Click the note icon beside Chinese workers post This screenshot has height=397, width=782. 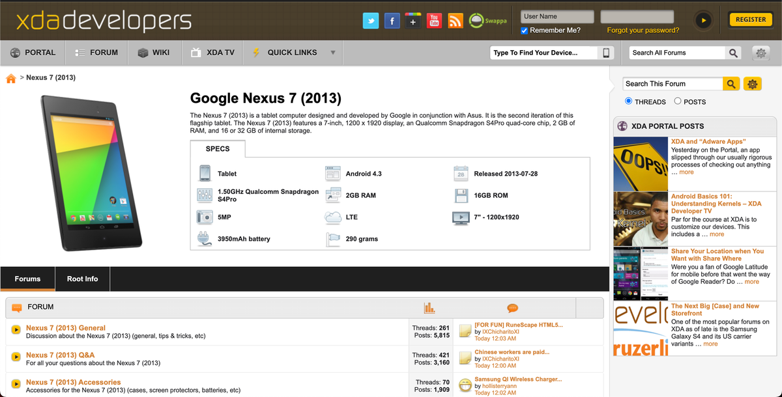pos(465,359)
